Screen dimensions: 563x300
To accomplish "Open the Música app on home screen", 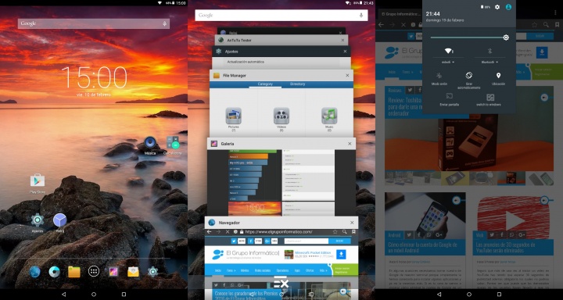I will point(150,143).
